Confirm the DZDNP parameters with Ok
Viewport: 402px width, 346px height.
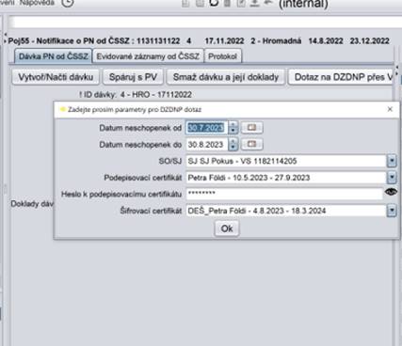point(227,228)
